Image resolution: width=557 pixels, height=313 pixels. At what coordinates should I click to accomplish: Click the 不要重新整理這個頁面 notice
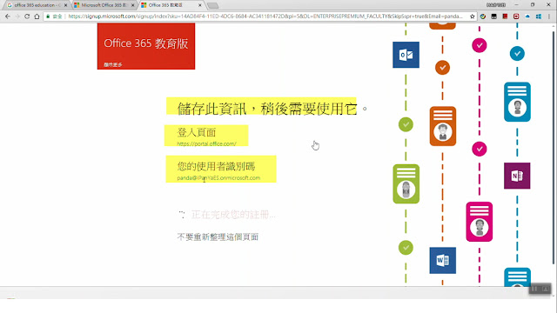click(218, 236)
